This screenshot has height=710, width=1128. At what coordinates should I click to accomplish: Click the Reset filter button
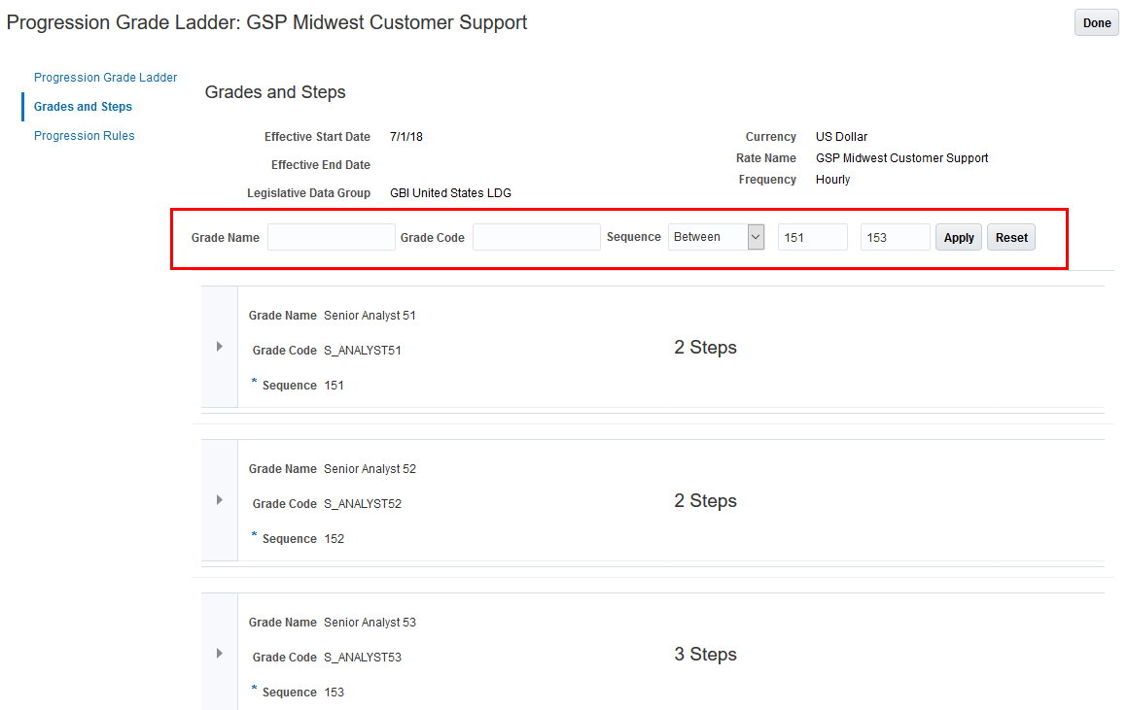pos(1011,238)
